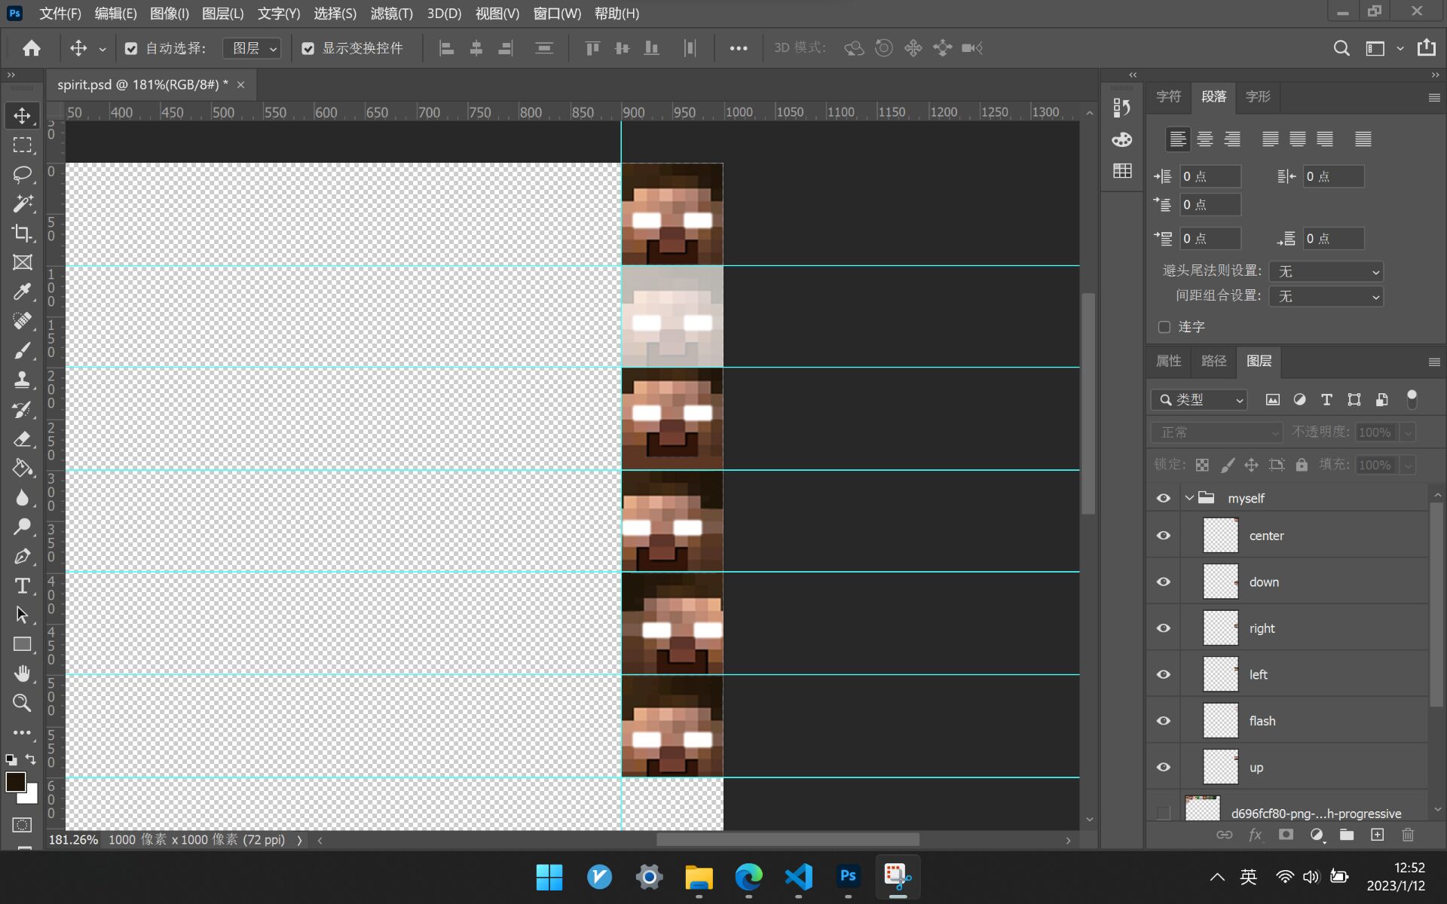The image size is (1447, 904).
Task: Toggle 显示变换控件 checkbox
Action: pos(307,48)
